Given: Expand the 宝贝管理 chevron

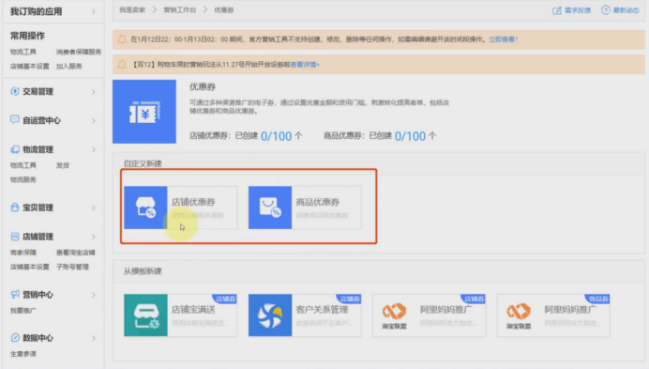Looking at the screenshot, I should [93, 208].
